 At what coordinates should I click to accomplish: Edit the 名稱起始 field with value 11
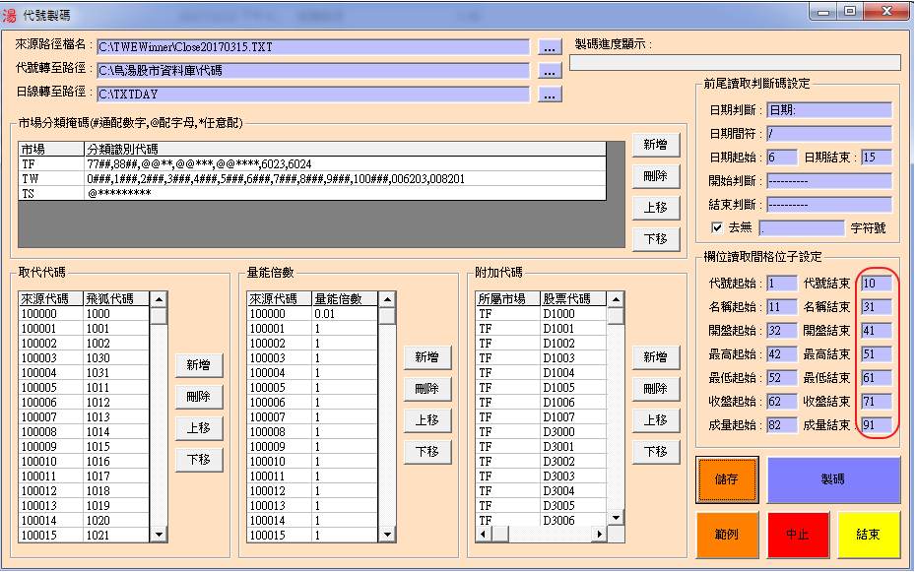coord(782,307)
